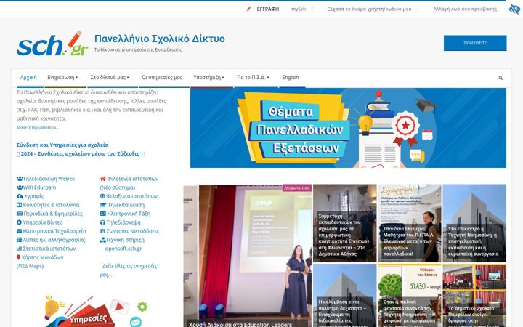Expand the Υποστήριξη dropdown menu
Screen dimensions: 523x327
[x=208, y=78]
